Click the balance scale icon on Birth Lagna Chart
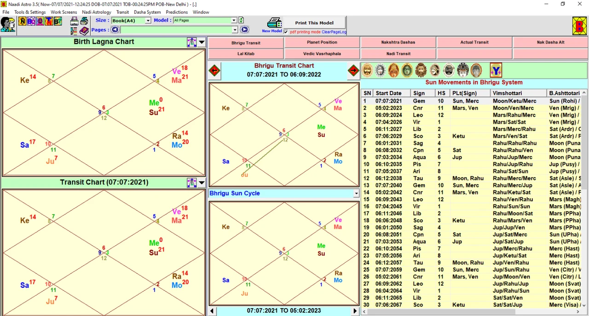Viewport: 589px width, 316px height. [192, 42]
